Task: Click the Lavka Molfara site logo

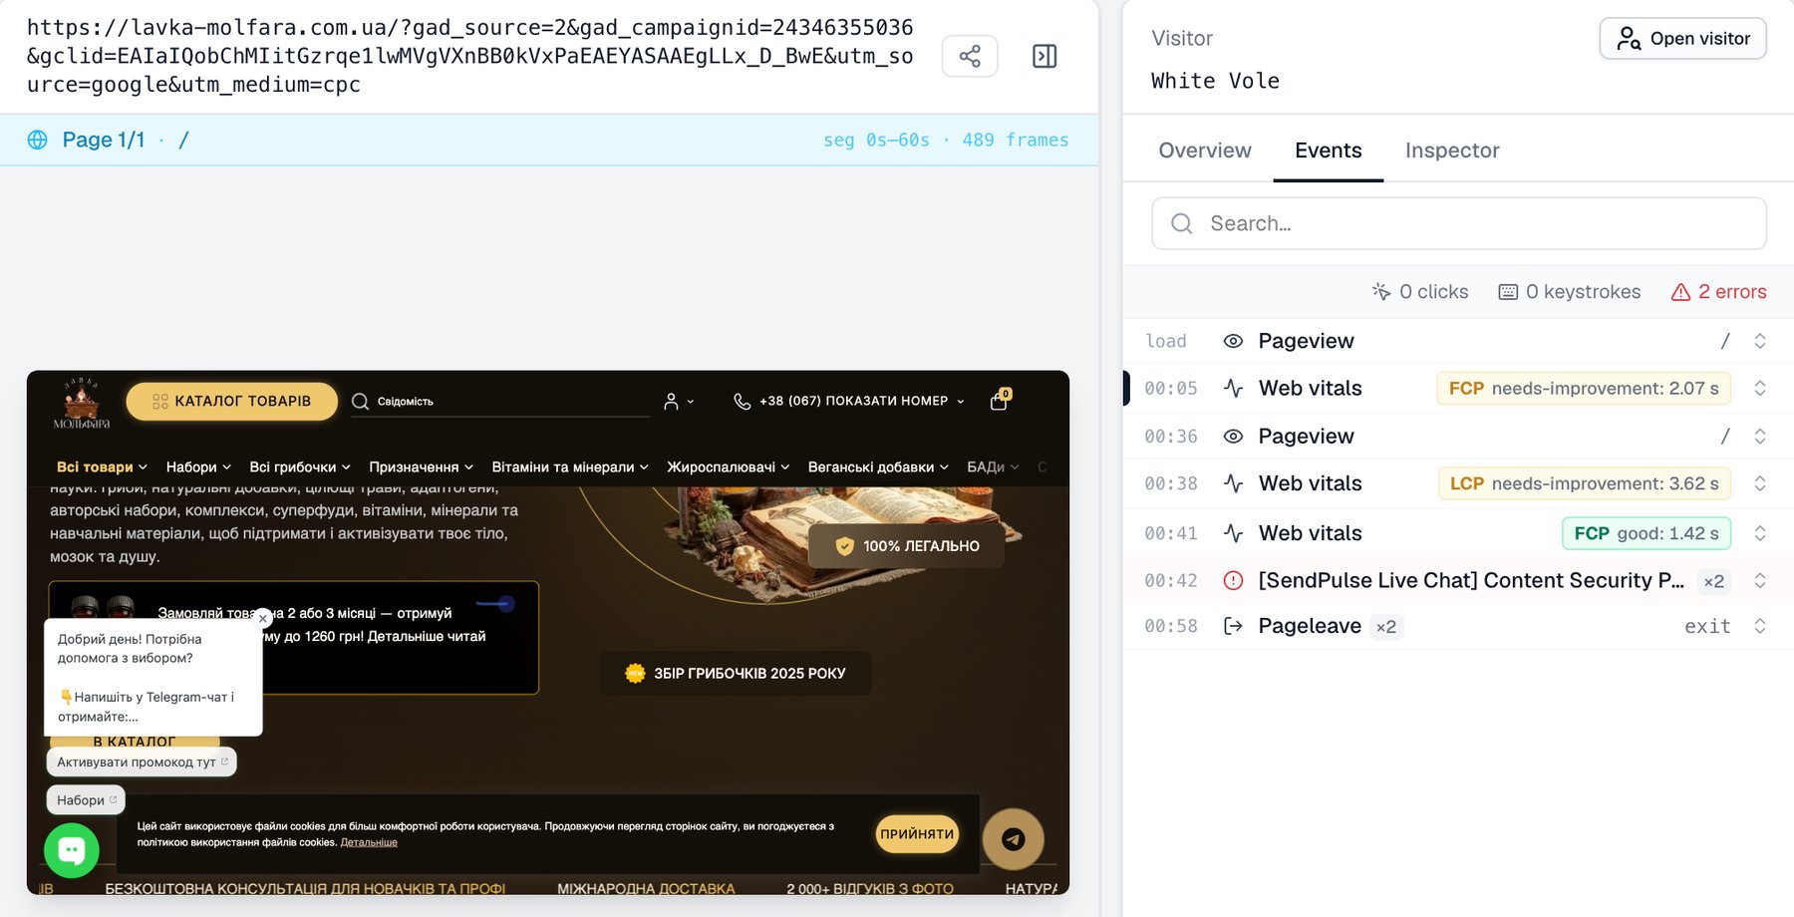Action: pos(82,404)
